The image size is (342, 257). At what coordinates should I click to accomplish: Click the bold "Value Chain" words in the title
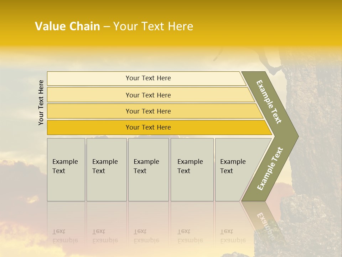(x=67, y=26)
